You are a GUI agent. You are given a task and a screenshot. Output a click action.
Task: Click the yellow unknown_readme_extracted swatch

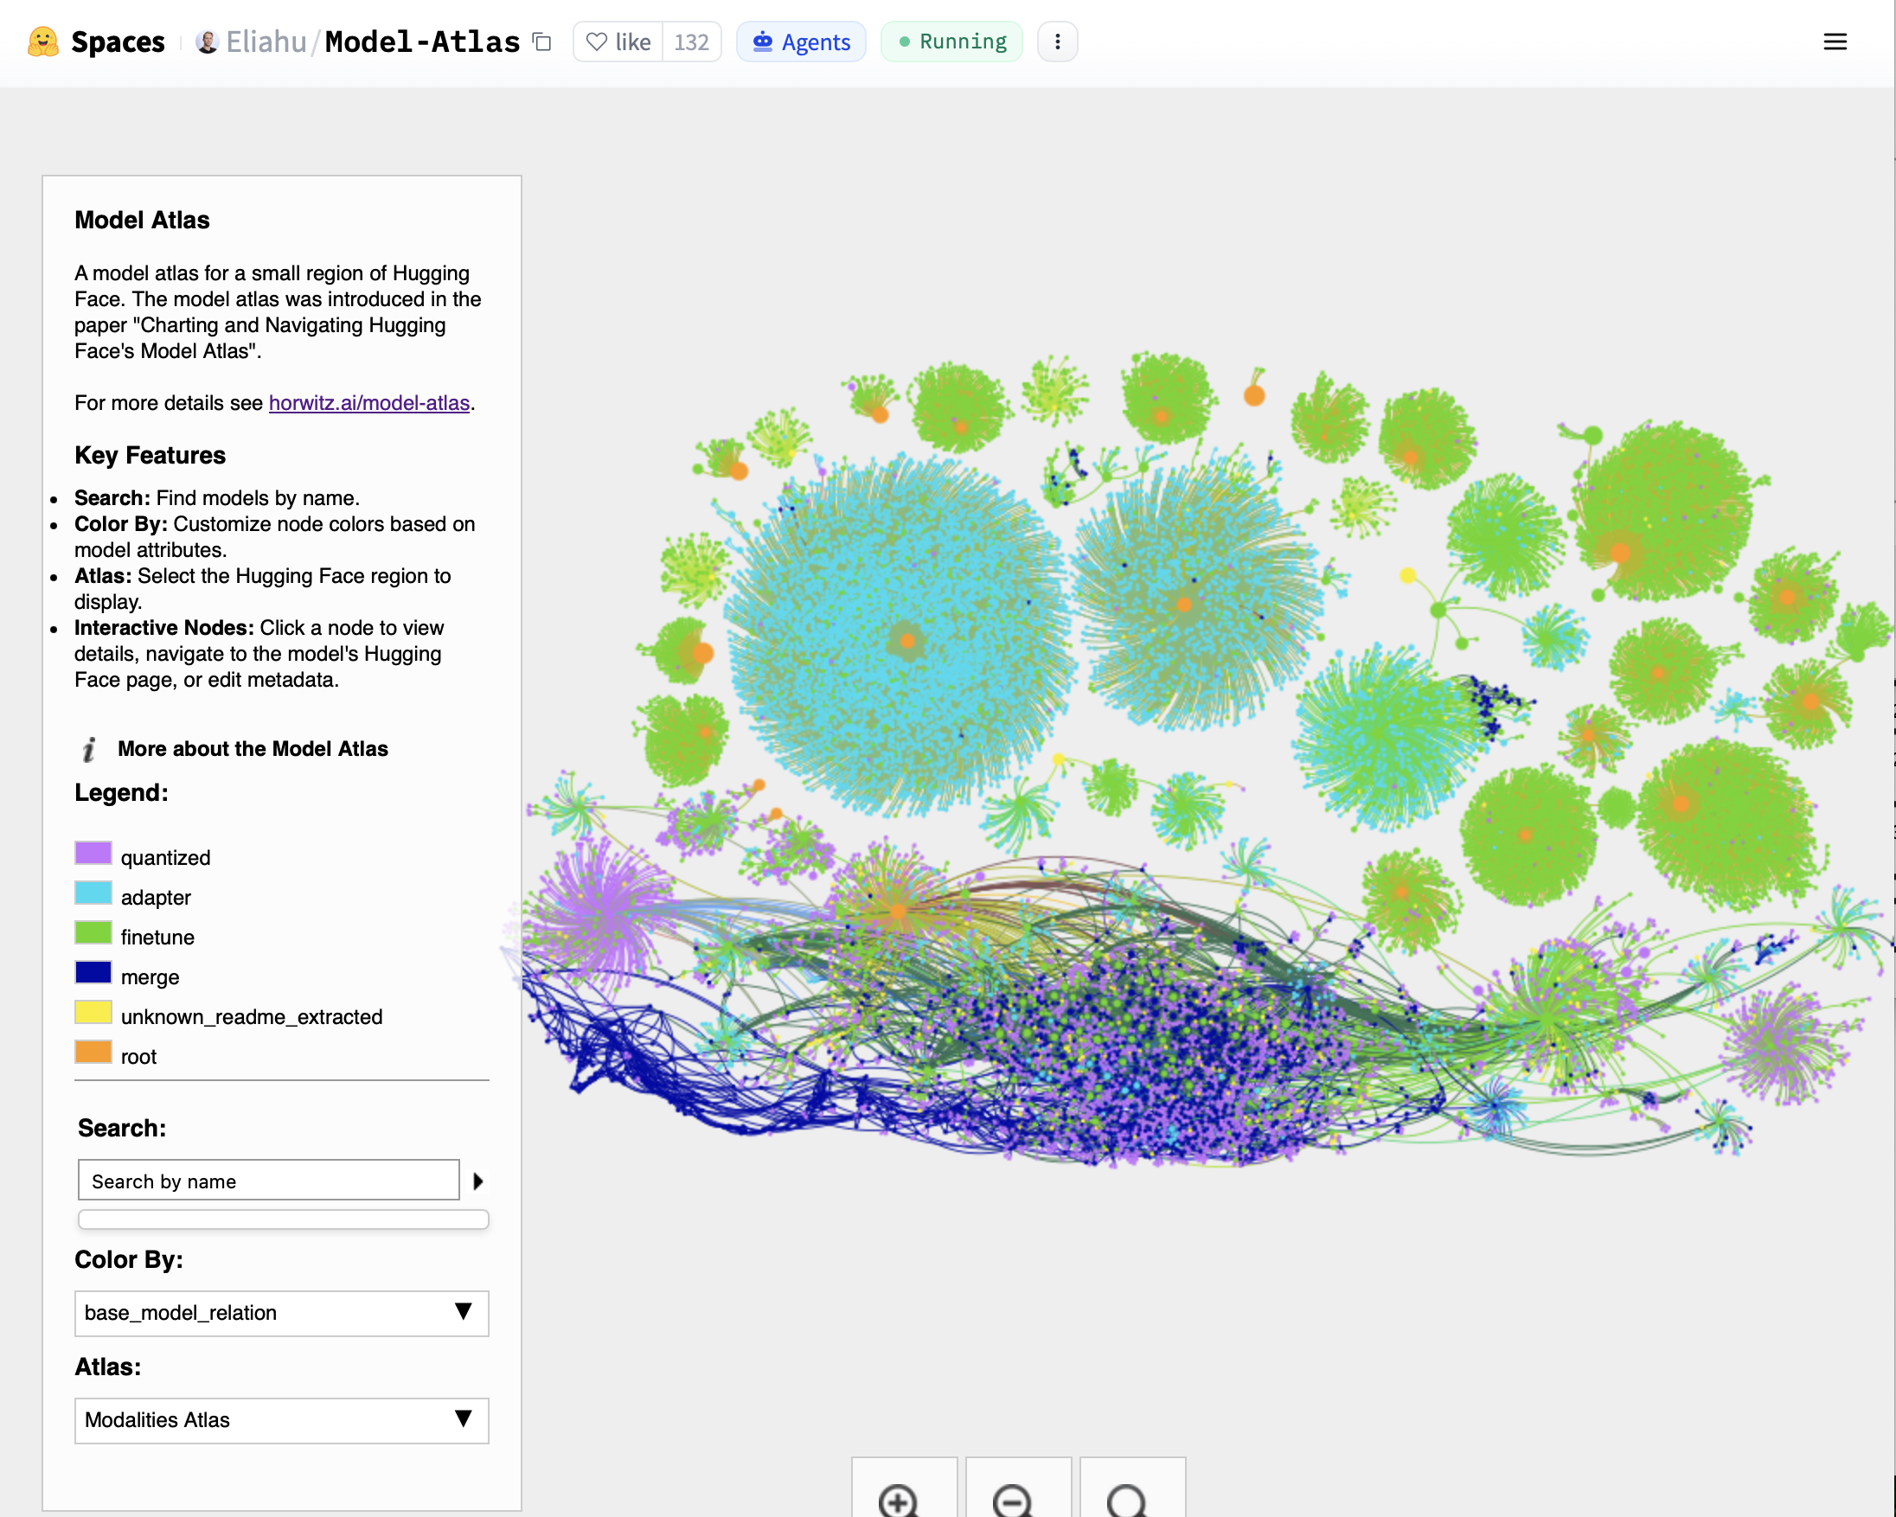[x=93, y=1012]
